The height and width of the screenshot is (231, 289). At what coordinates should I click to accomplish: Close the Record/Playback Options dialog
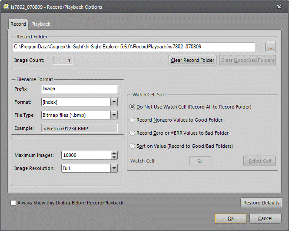279,7
